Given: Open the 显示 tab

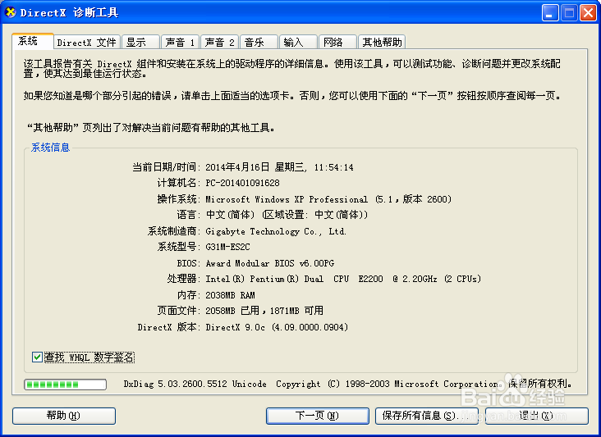Looking at the screenshot, I should pyautogui.click(x=140, y=42).
